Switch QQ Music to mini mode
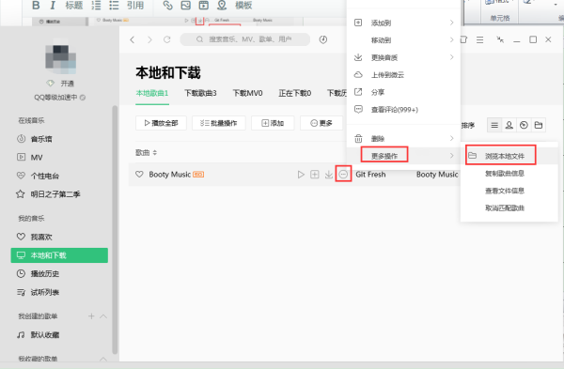This screenshot has width=564, height=369. (x=500, y=39)
